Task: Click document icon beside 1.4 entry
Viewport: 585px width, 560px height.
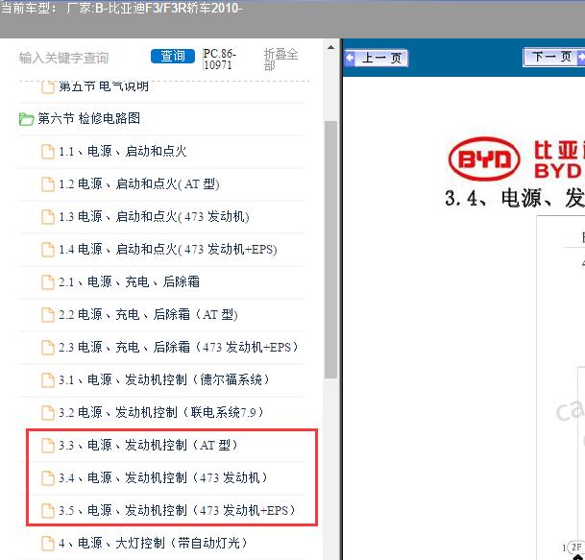Action: click(x=48, y=250)
